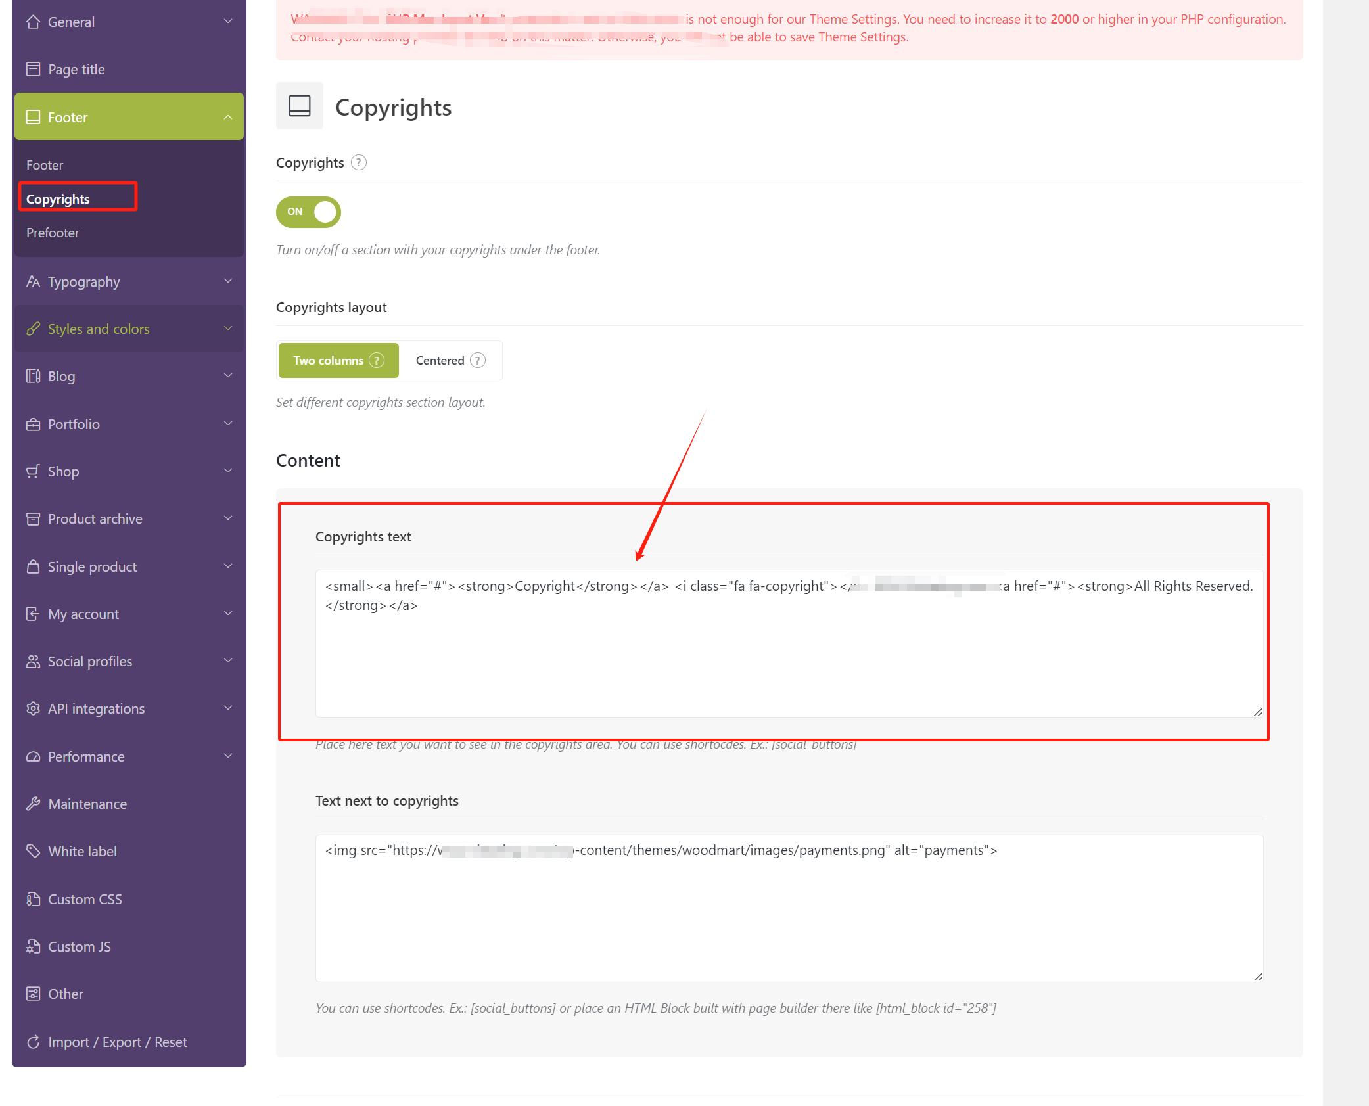Viewport: 1369px width, 1106px height.
Task: Click the Blog settings icon
Action: 33,376
